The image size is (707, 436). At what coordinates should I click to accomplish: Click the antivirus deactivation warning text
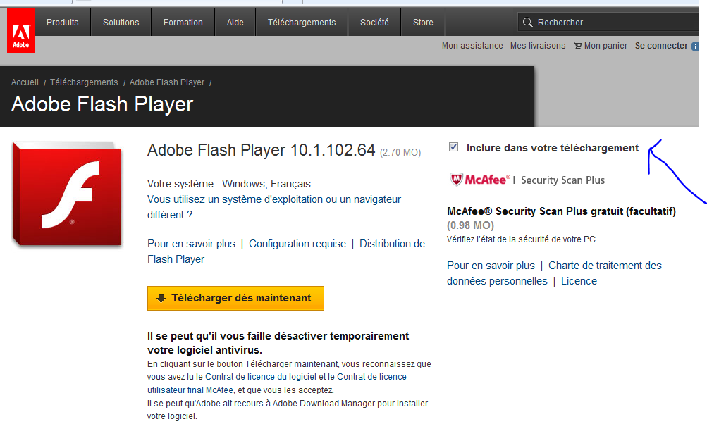[278, 343]
